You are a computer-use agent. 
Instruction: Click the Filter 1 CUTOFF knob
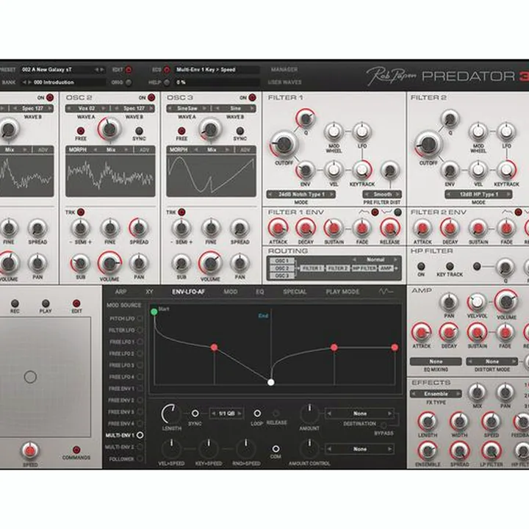[x=284, y=145]
